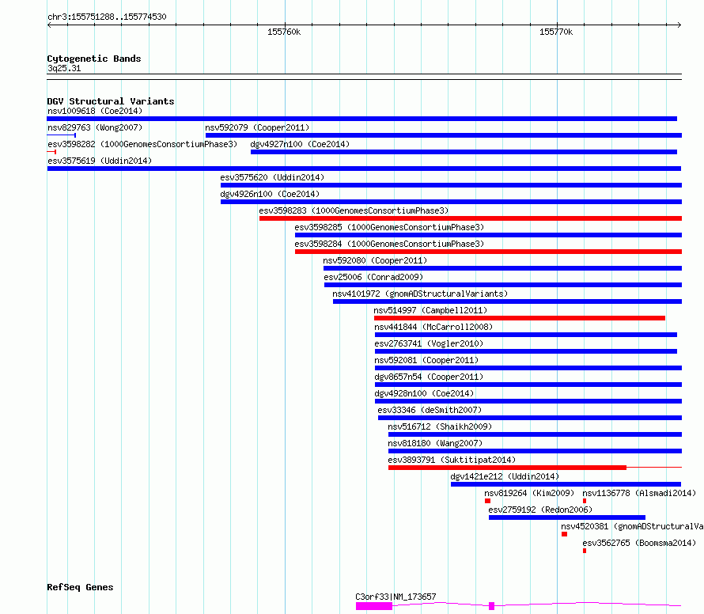Image resolution: width=704 pixels, height=614 pixels.
Task: Click the 155770k ruler position label
Action: tap(556, 32)
